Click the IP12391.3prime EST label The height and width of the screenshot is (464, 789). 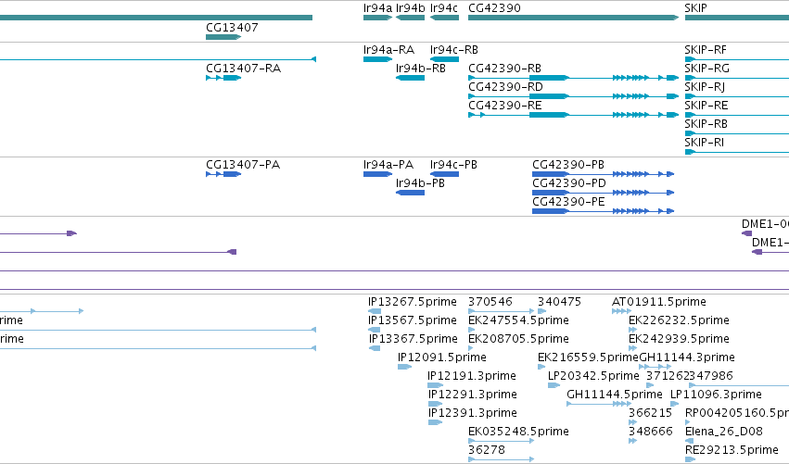pyautogui.click(x=473, y=414)
